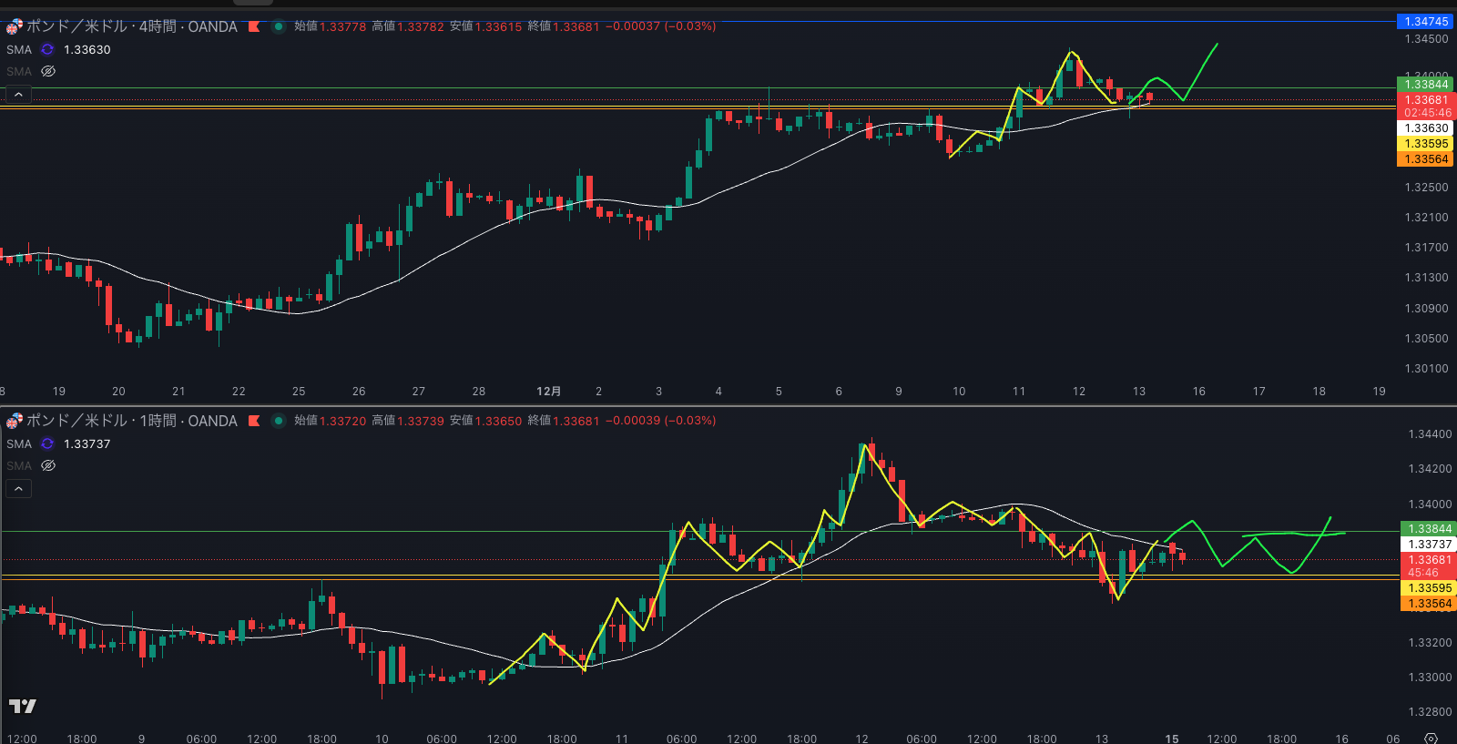Show the hidden SMA indicator in 4-hour chart

[x=48, y=71]
